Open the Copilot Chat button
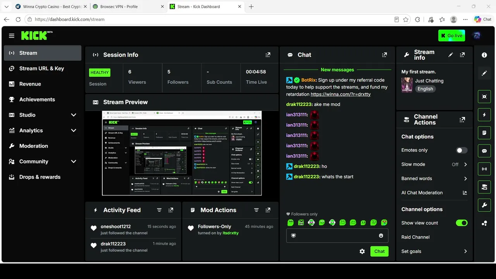Screen dimensions: 496x279 483,19
